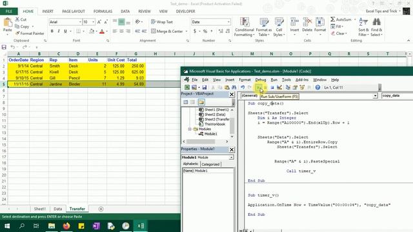Open the Merge & Center dropdown arrow
413x232 pixels.
[186, 32]
